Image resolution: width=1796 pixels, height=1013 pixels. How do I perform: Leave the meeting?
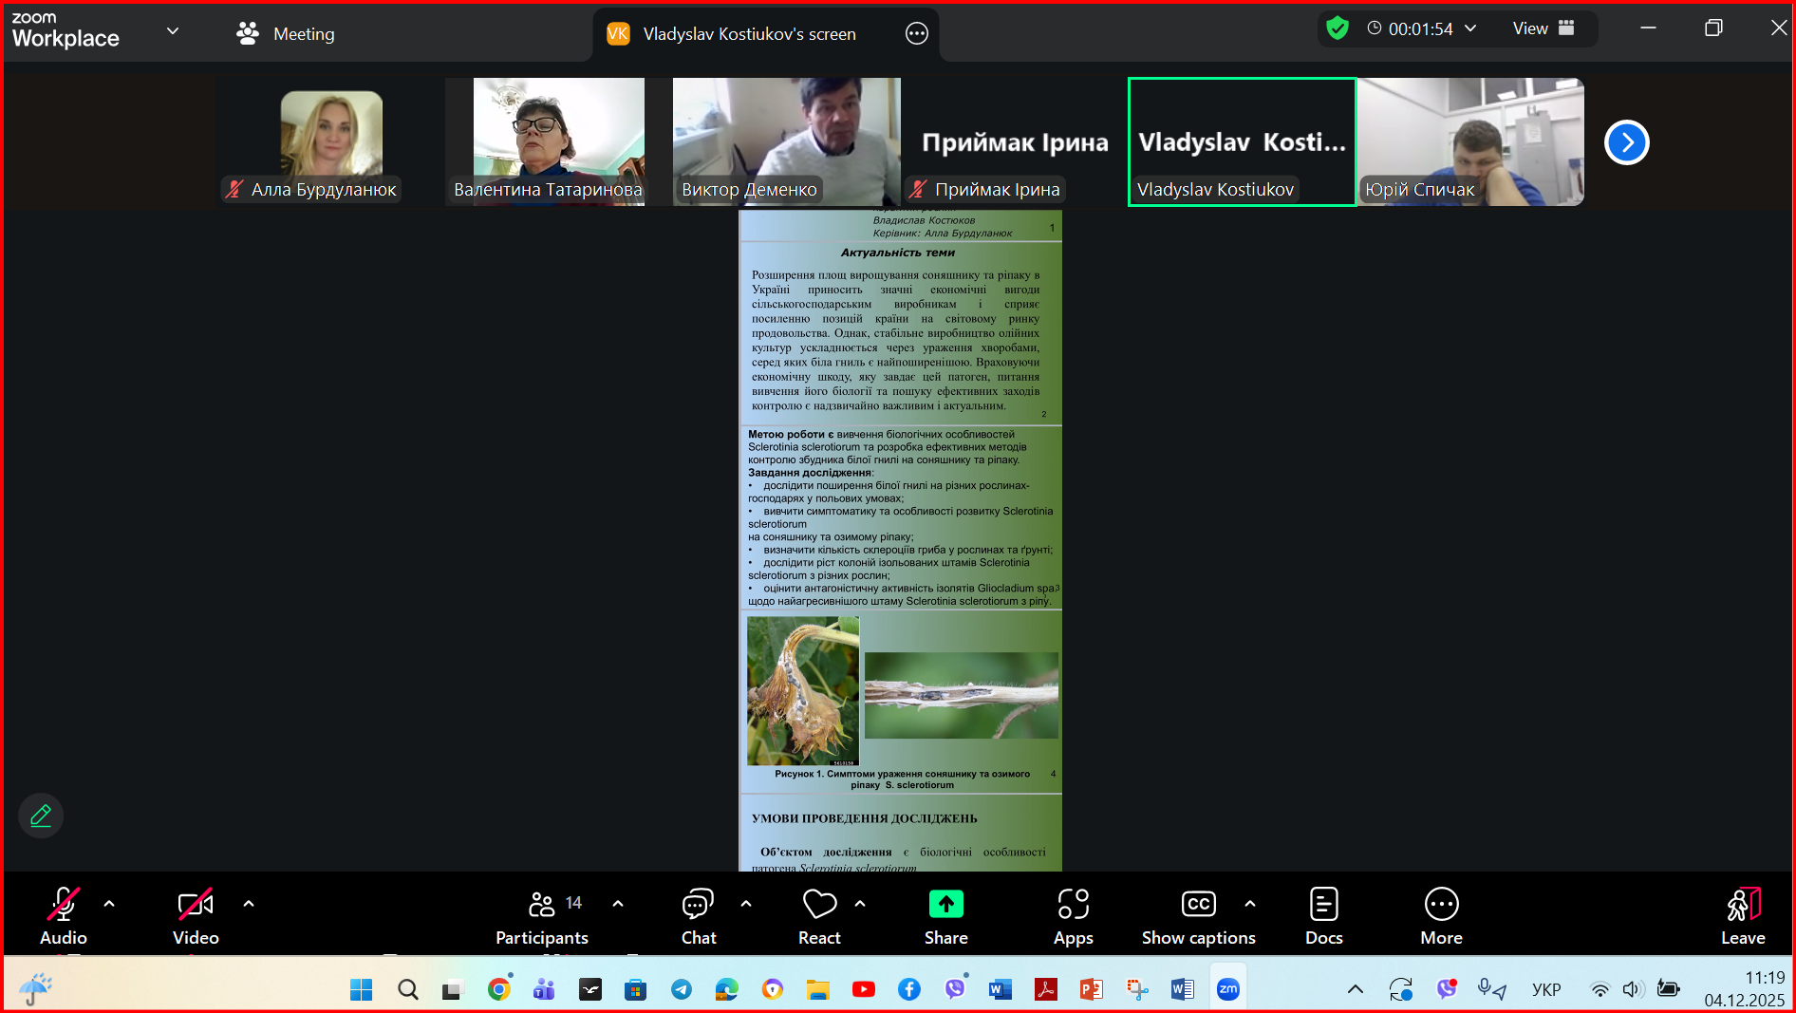1743,915
